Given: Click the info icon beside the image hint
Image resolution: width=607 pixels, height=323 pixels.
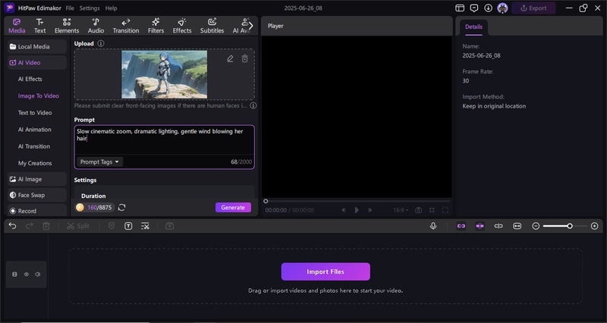Looking at the screenshot, I should [253, 105].
